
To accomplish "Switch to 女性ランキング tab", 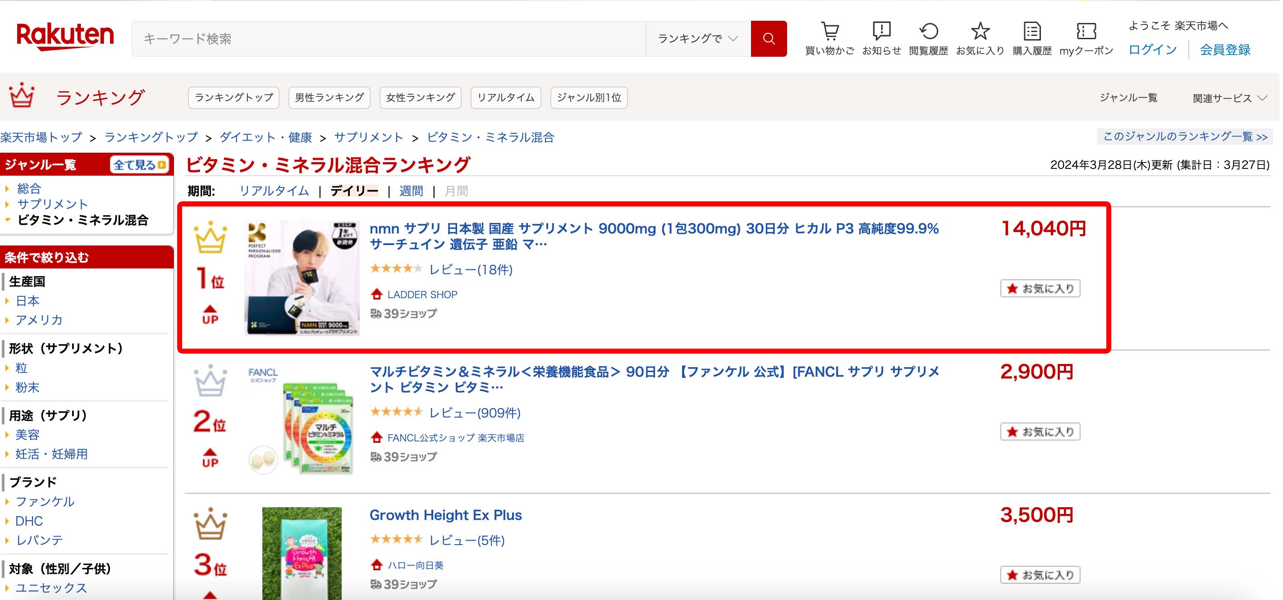I will [x=420, y=97].
